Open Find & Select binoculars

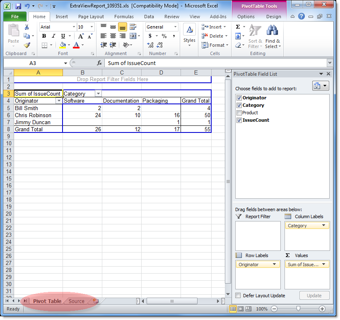pos(272,36)
